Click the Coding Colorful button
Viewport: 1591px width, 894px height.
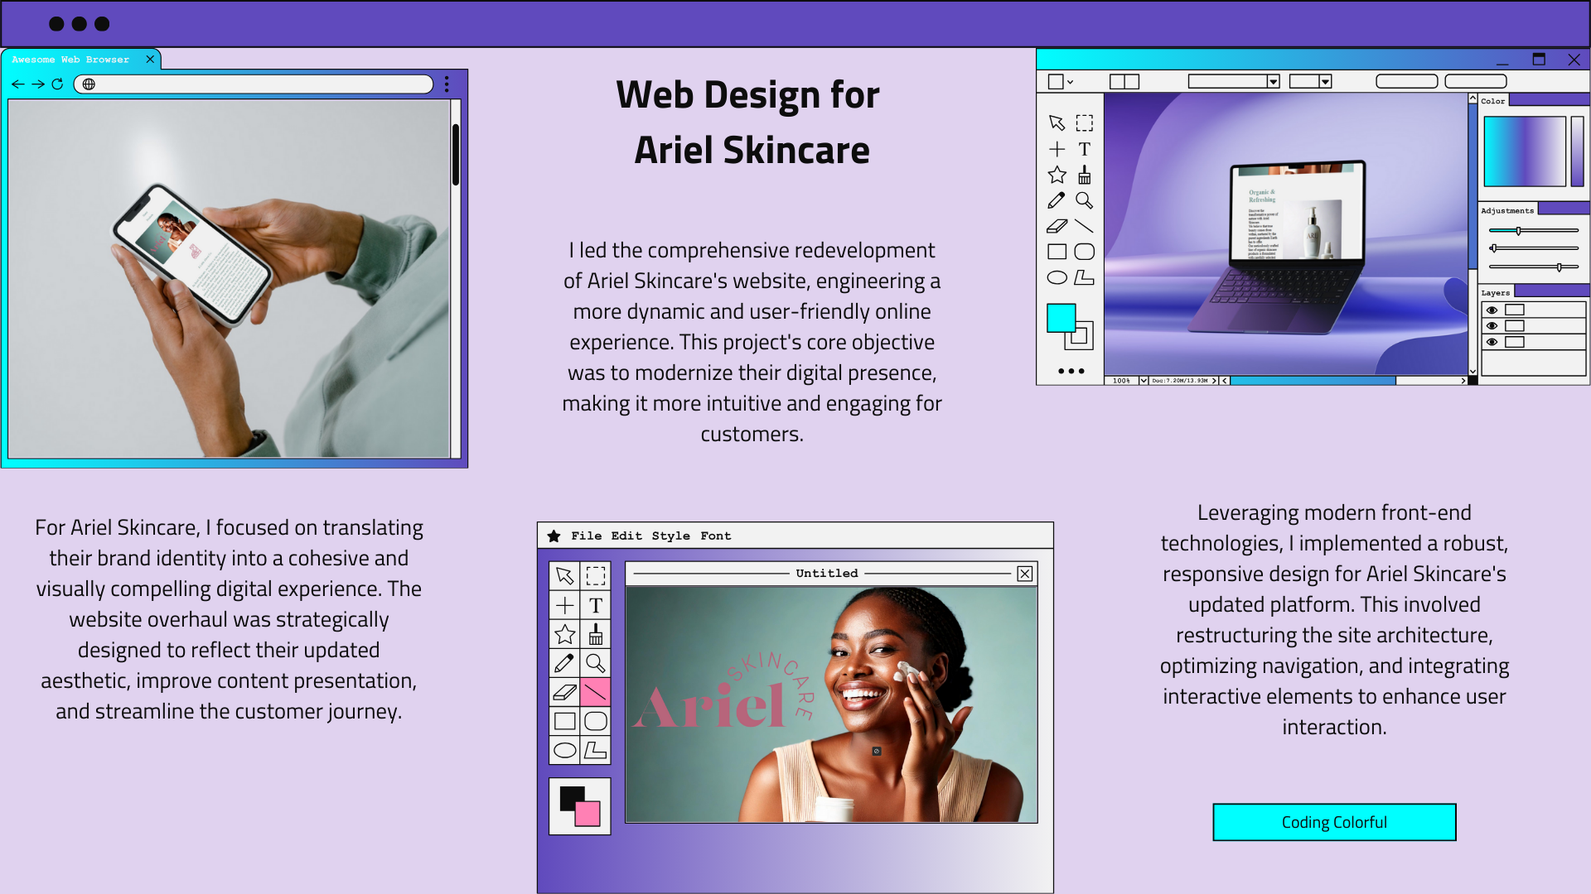click(1334, 822)
